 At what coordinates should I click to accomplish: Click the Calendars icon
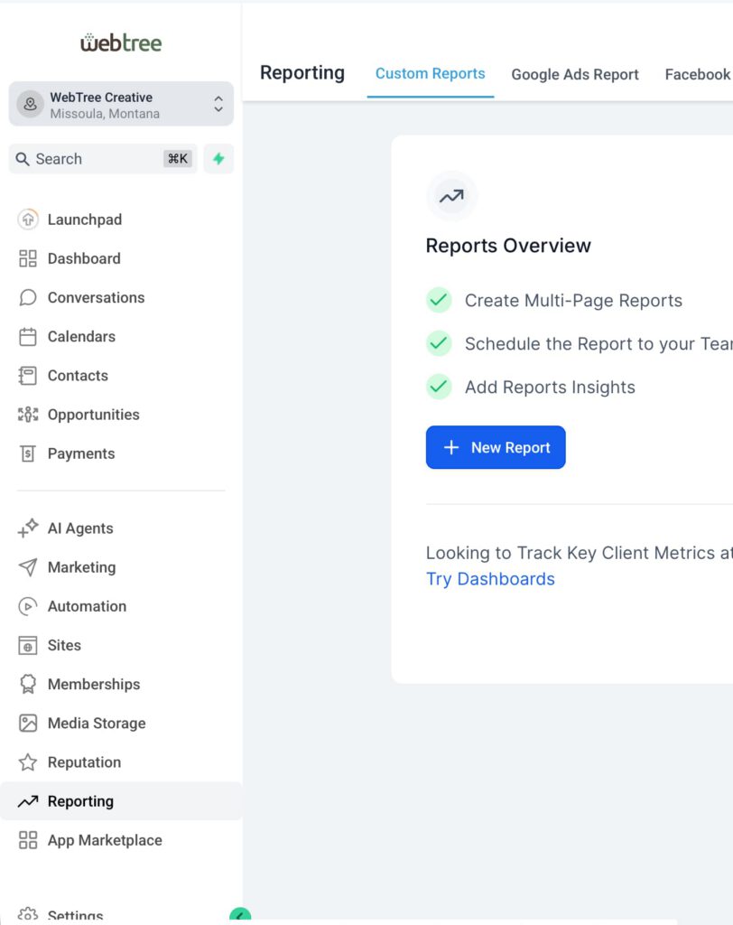(28, 337)
